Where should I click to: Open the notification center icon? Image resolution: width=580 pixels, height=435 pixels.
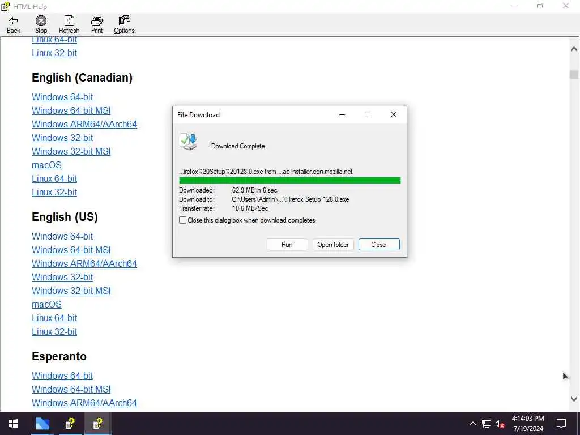tap(561, 424)
